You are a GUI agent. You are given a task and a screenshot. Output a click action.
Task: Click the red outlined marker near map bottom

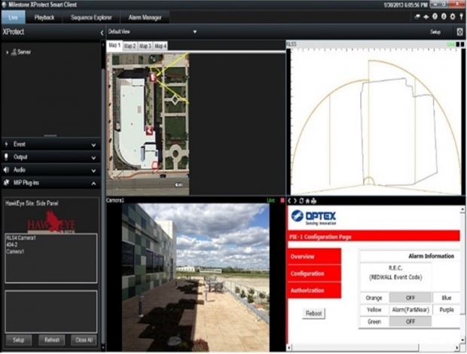pyautogui.click(x=155, y=166)
